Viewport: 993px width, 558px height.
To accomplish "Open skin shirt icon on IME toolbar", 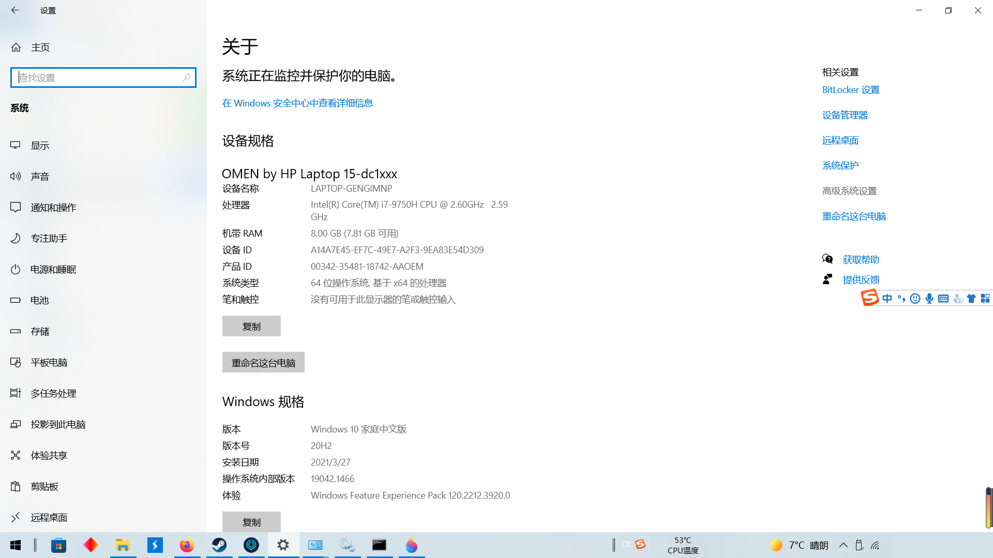I will (971, 299).
